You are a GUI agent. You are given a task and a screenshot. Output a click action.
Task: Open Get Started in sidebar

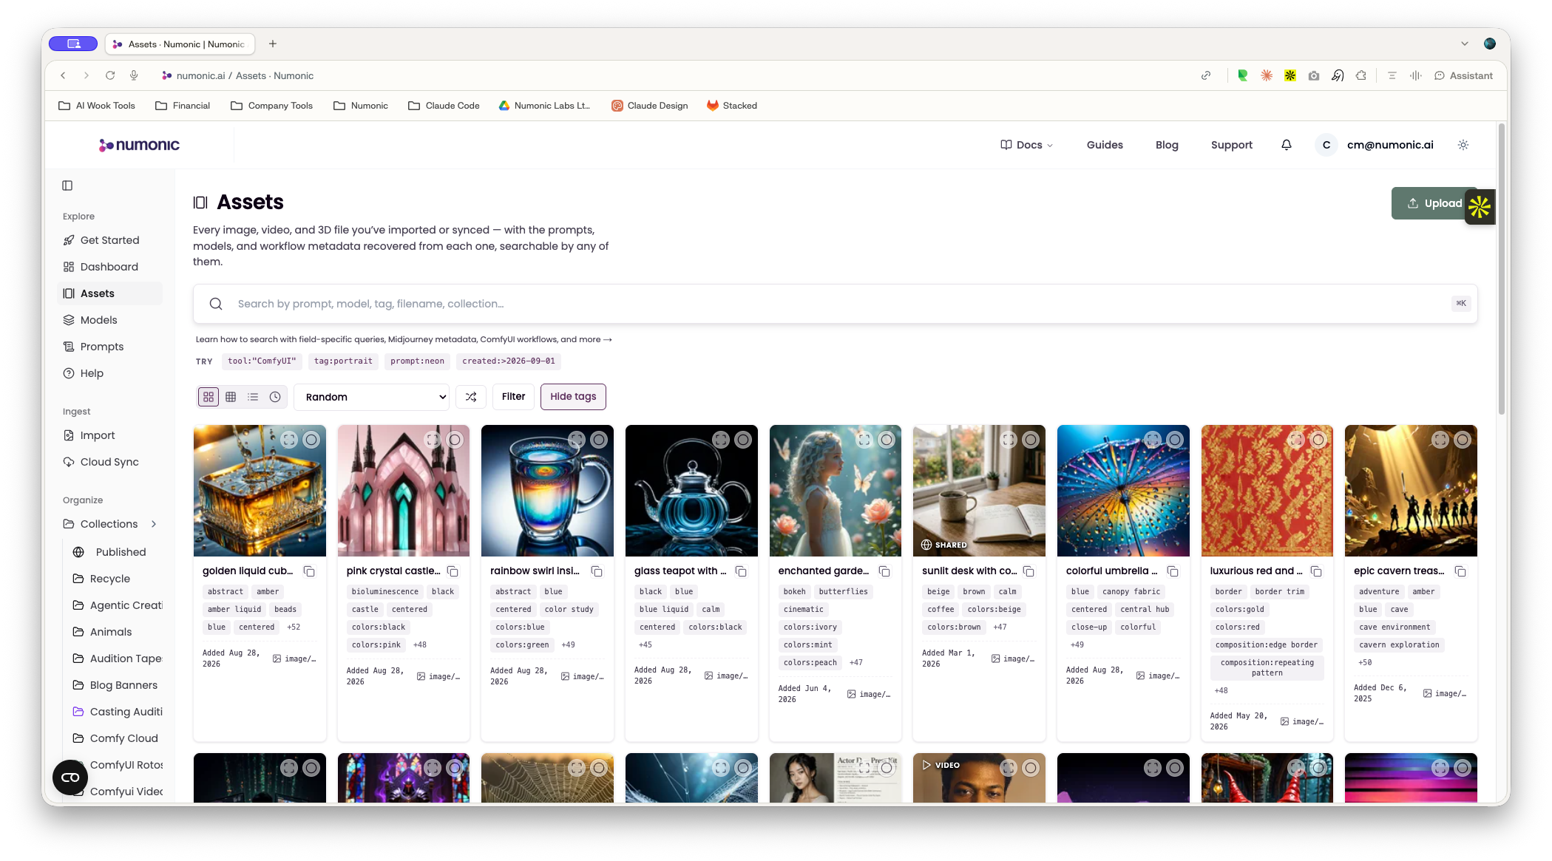tap(110, 240)
